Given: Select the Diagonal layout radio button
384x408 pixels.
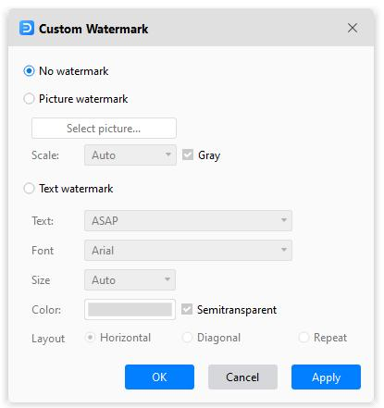Looking at the screenshot, I should click(x=187, y=338).
